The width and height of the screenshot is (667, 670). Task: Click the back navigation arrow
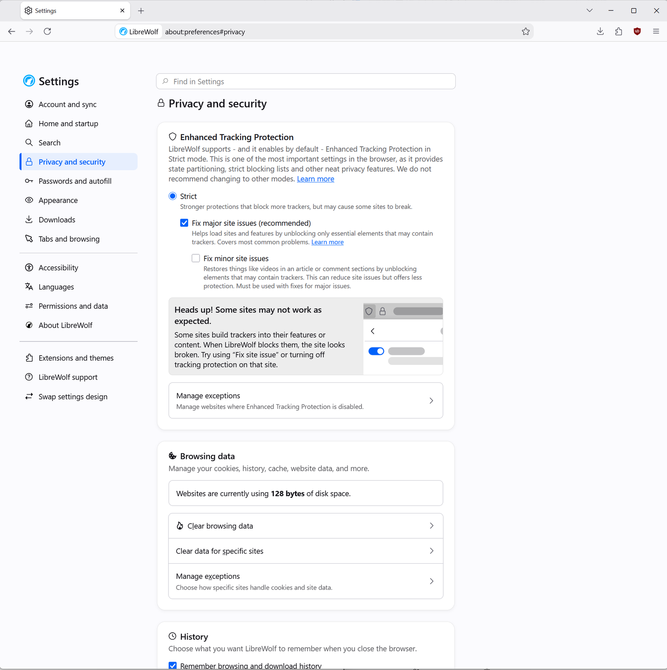coord(12,32)
